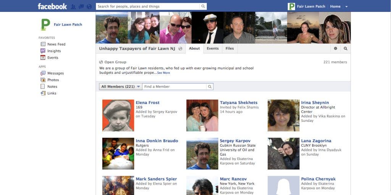This screenshot has height=195, width=391.
Task: Click the Fair Lawn Patch logo in top bar
Action: 291,6
